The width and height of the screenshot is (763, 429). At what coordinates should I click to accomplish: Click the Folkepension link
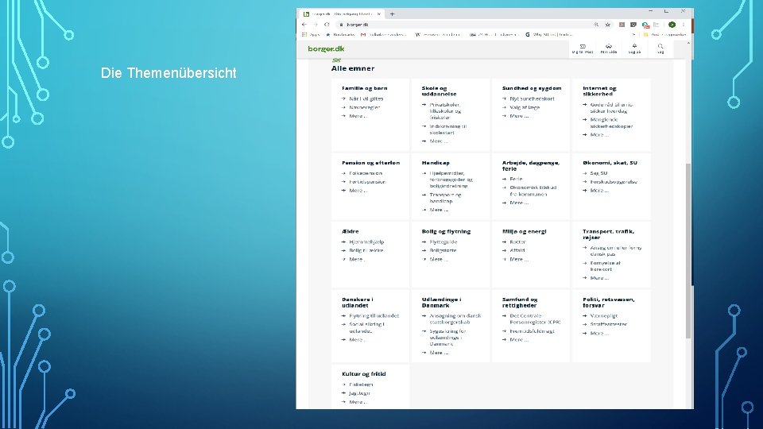(366, 173)
